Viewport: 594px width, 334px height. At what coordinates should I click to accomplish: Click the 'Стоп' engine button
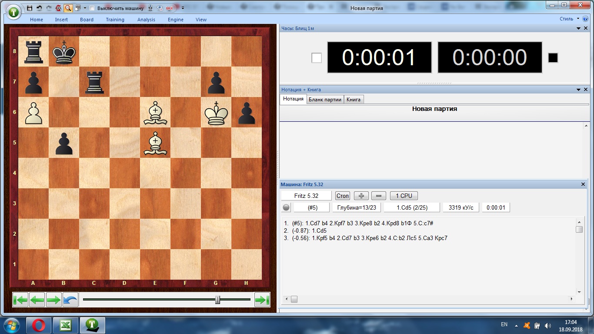[x=343, y=196]
